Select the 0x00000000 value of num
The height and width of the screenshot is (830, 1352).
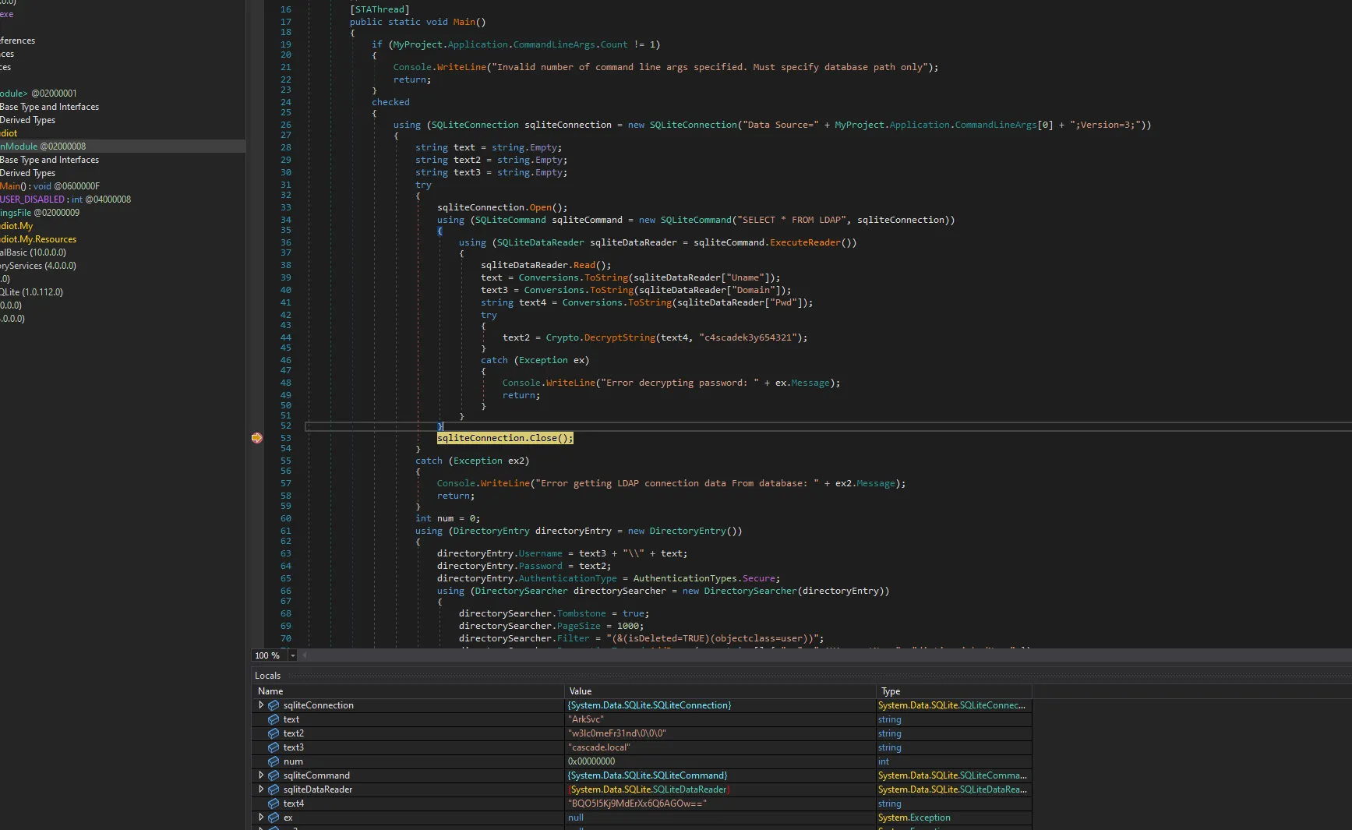(x=591, y=761)
